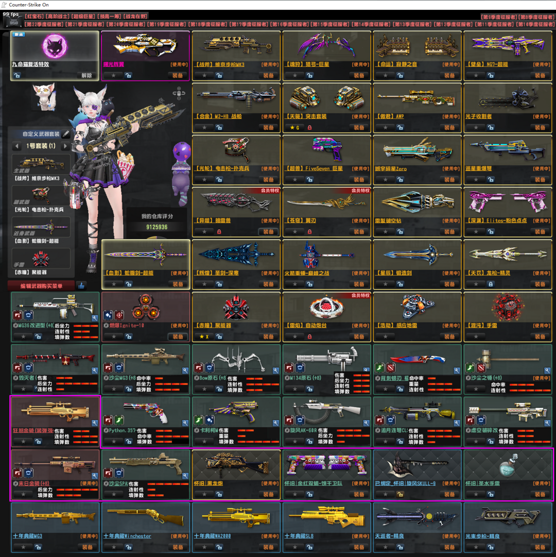This screenshot has height=557, width=556.
Task: Select the 【深渊】Elites-粉色点点 pistols image
Action: [x=508, y=201]
